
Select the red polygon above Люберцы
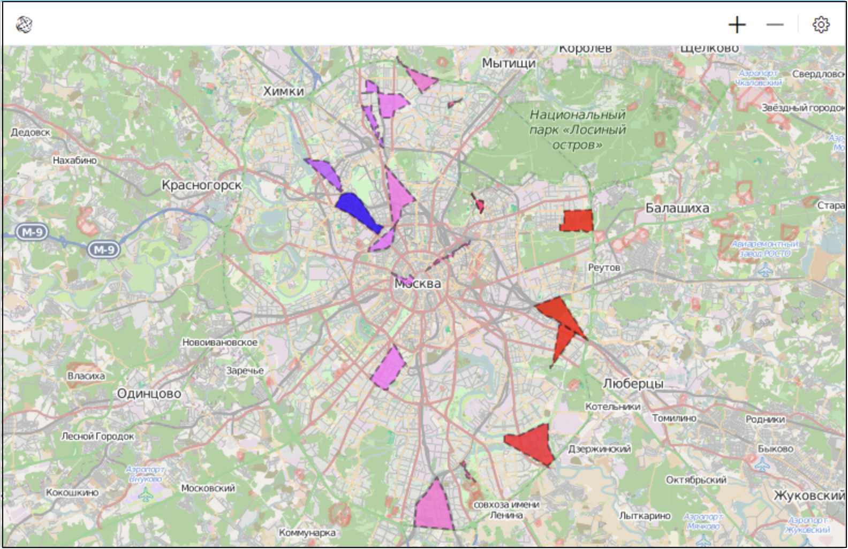click(561, 322)
